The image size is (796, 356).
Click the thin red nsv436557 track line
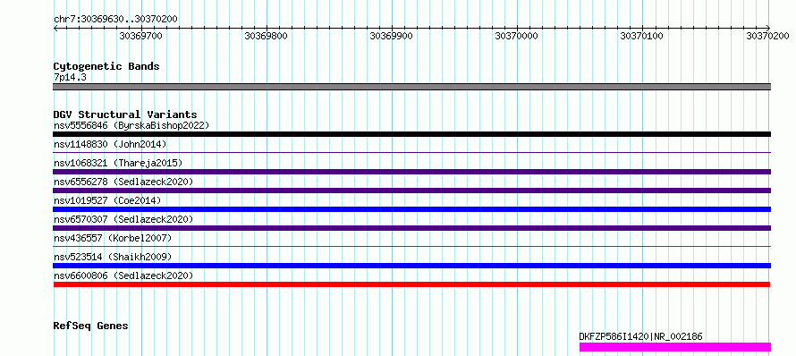click(411, 246)
